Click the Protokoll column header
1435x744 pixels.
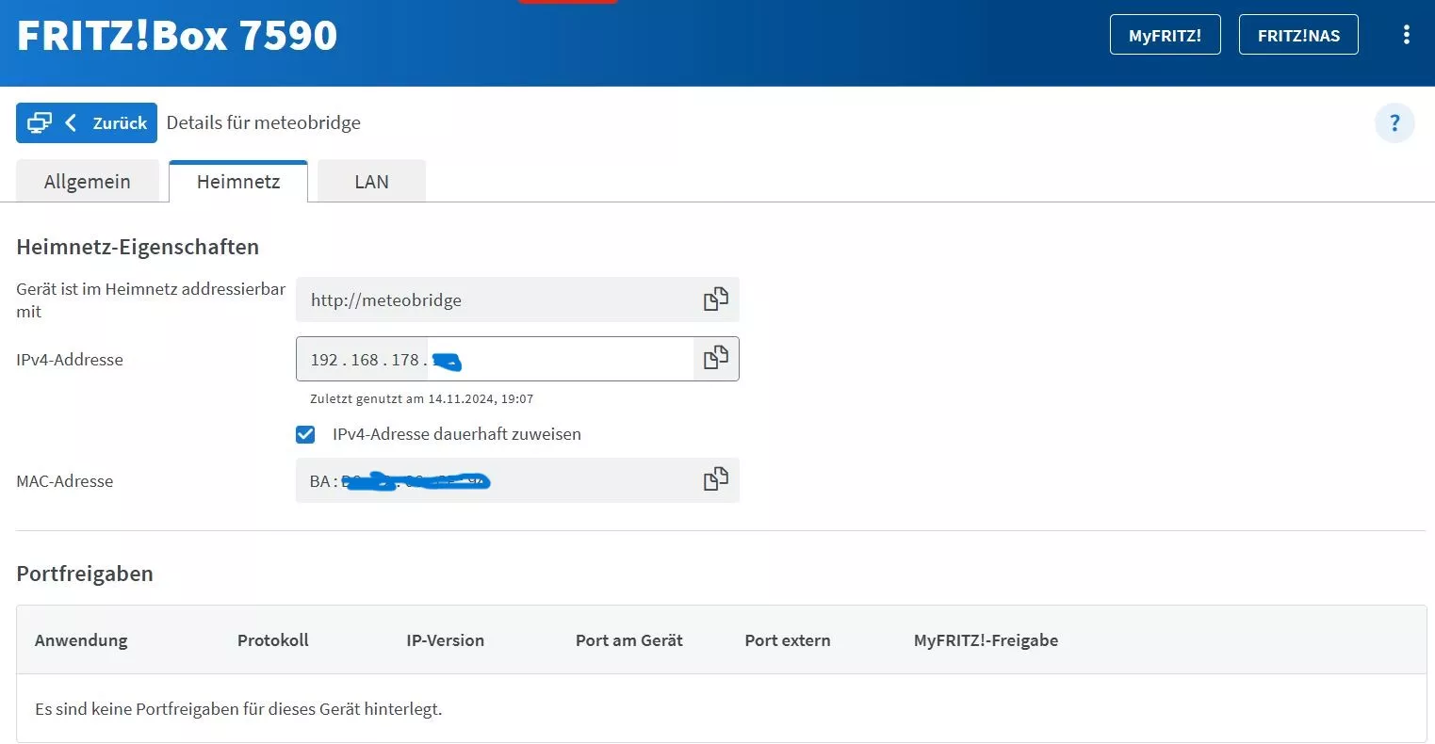[273, 640]
